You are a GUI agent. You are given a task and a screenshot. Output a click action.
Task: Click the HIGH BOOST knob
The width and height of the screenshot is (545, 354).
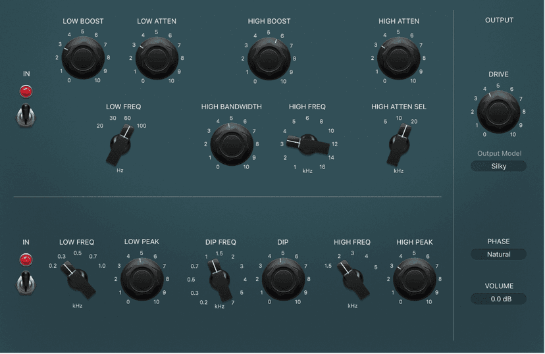[269, 59]
